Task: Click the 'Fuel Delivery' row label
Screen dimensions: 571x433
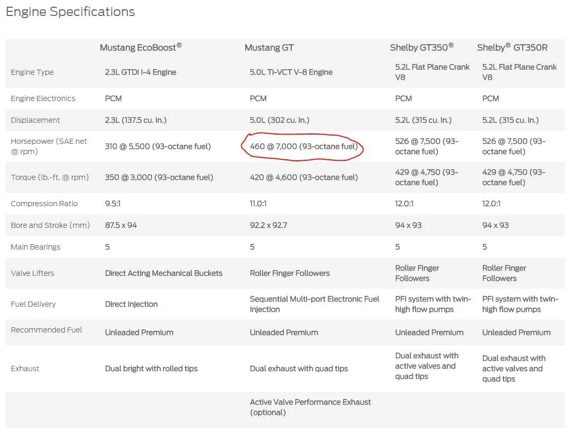Action: (33, 304)
